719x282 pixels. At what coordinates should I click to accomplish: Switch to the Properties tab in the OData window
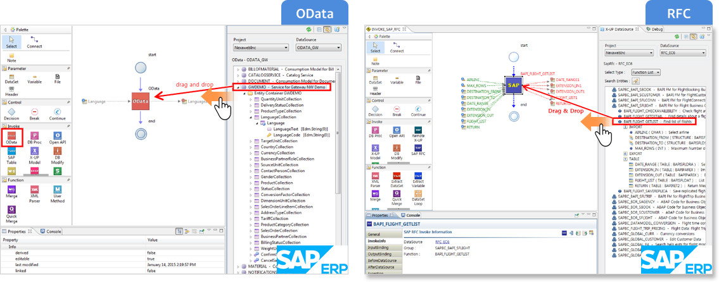[x=18, y=231]
